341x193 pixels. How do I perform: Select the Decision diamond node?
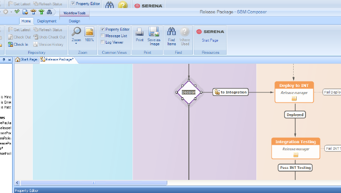[x=189, y=92]
